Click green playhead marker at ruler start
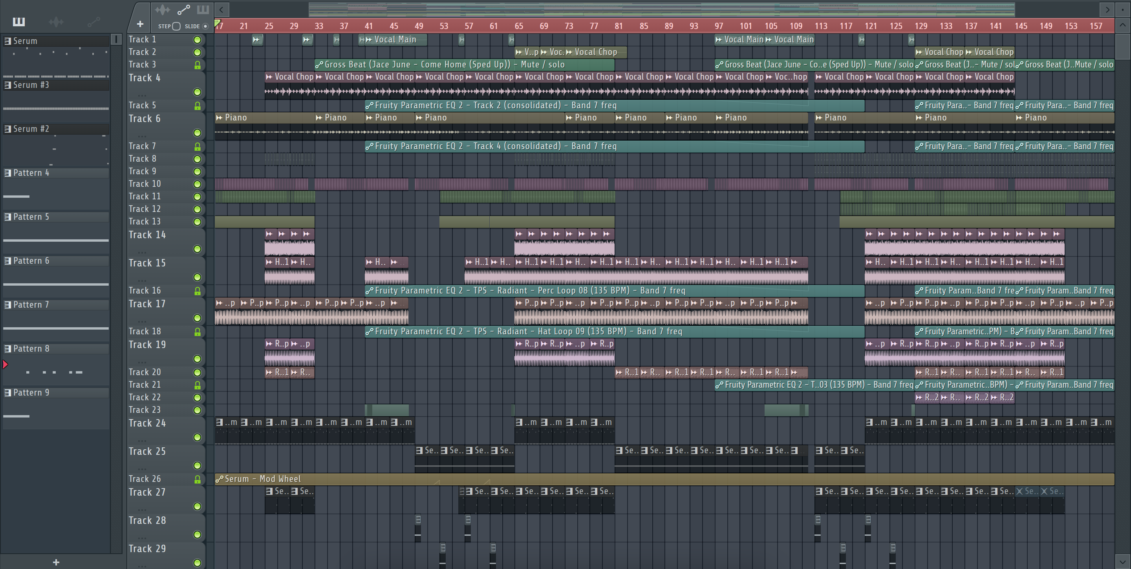The width and height of the screenshot is (1131, 569). (x=217, y=23)
